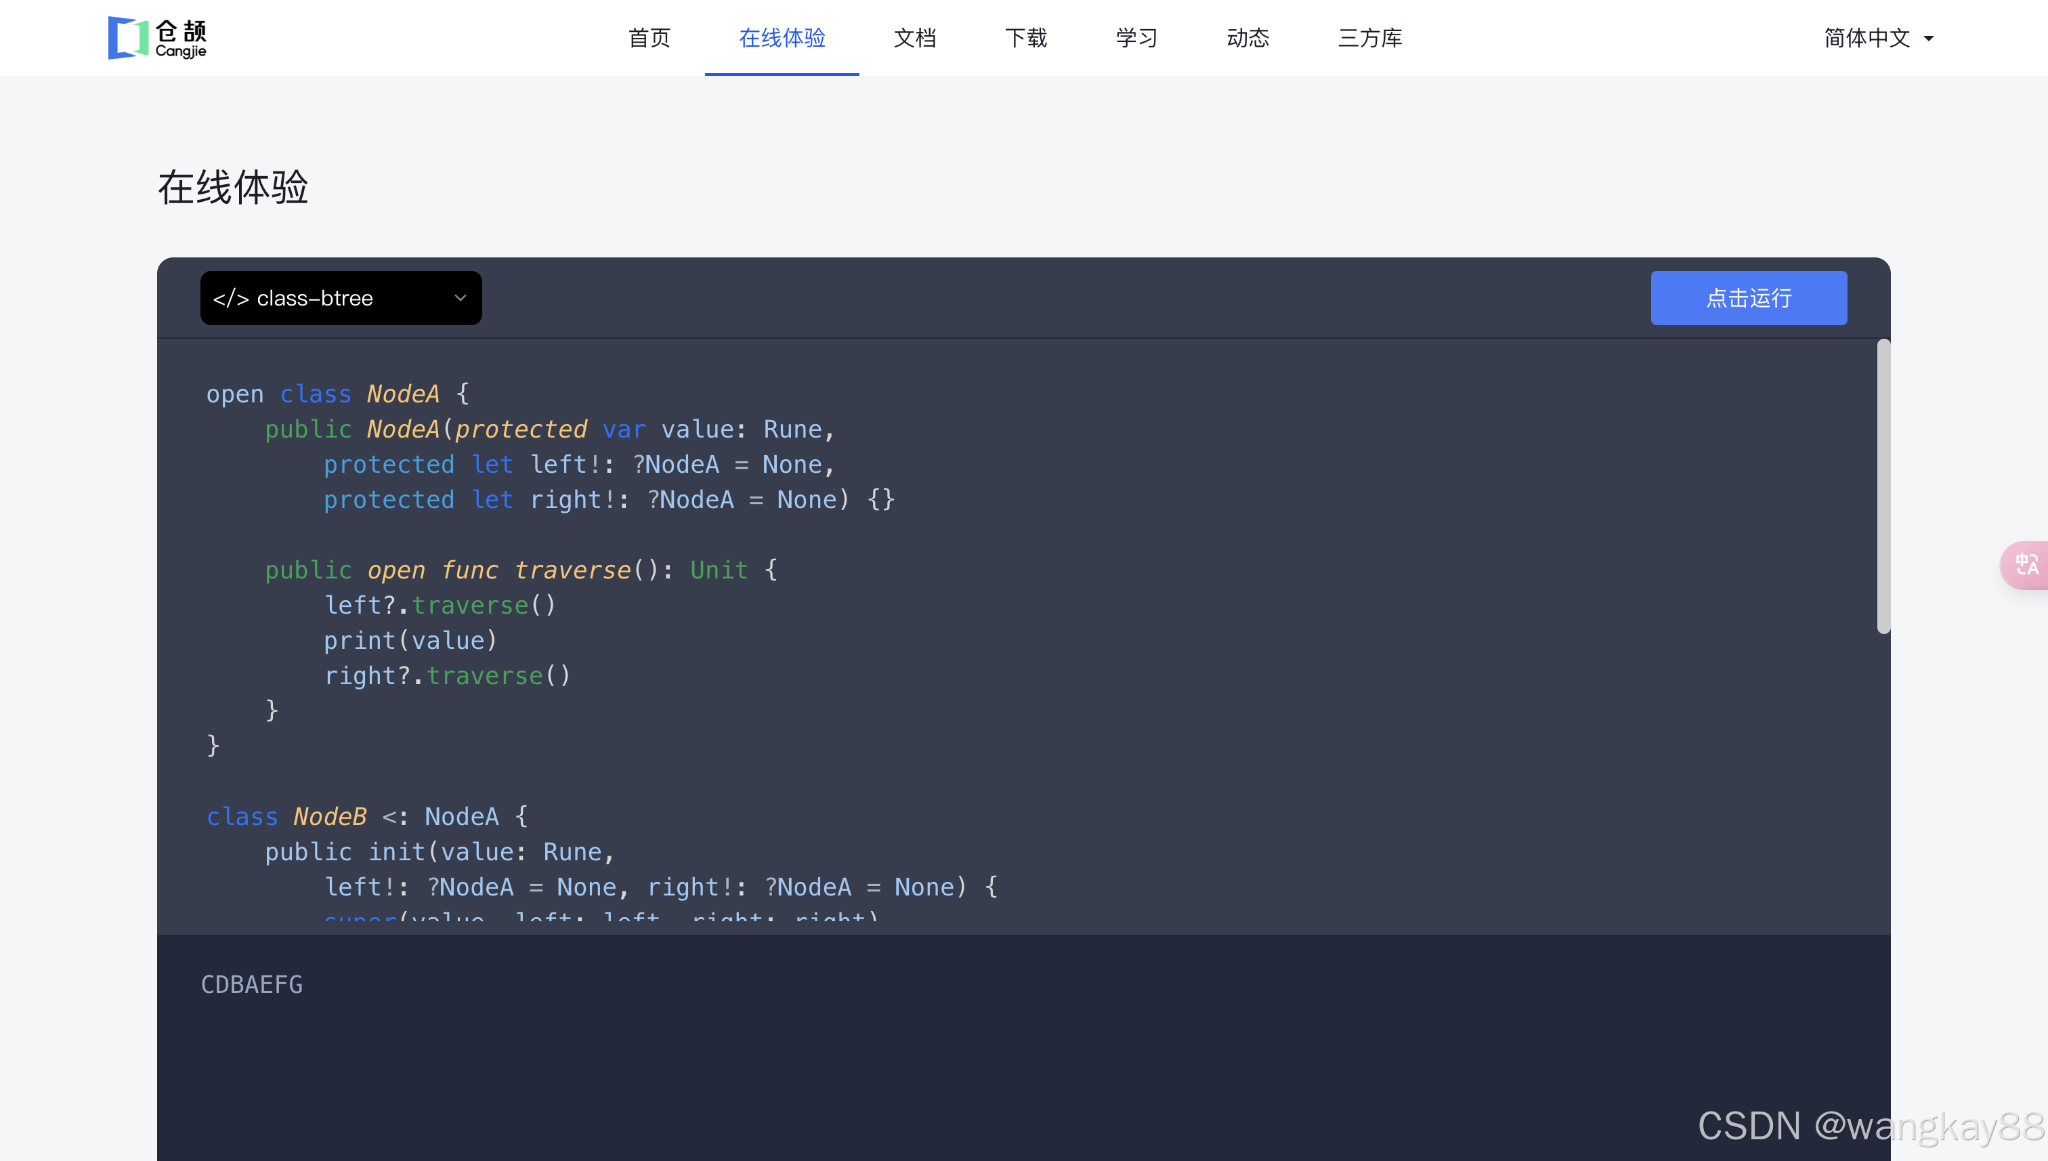Click the CDBAEFG output text

pos(251,985)
